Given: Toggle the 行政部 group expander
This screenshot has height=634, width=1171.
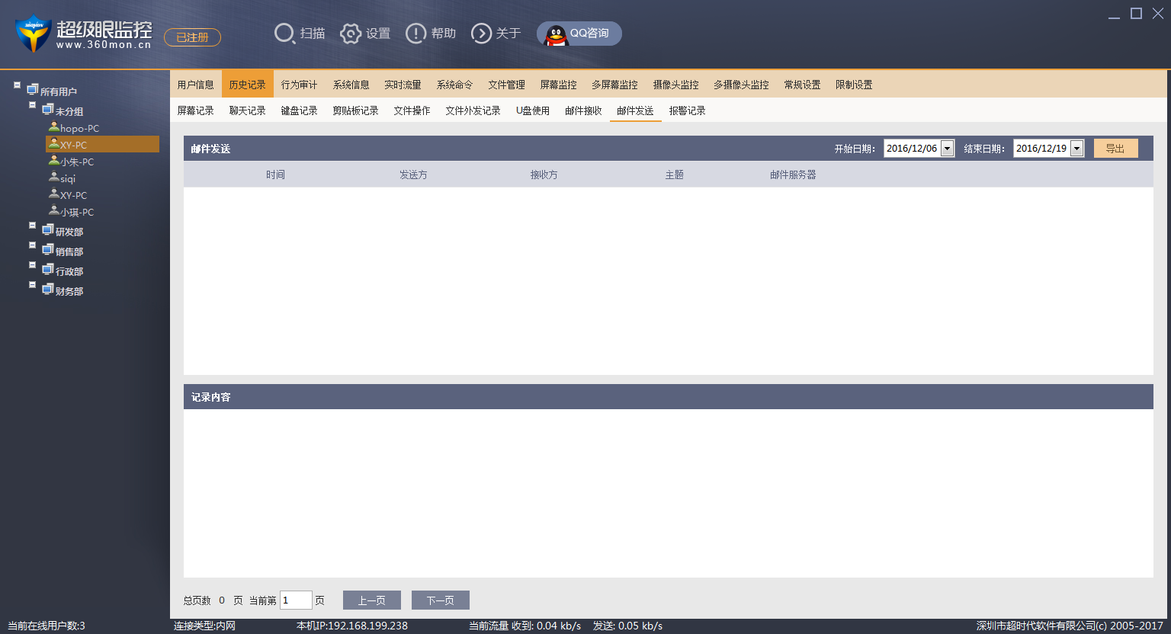Looking at the screenshot, I should tap(32, 265).
